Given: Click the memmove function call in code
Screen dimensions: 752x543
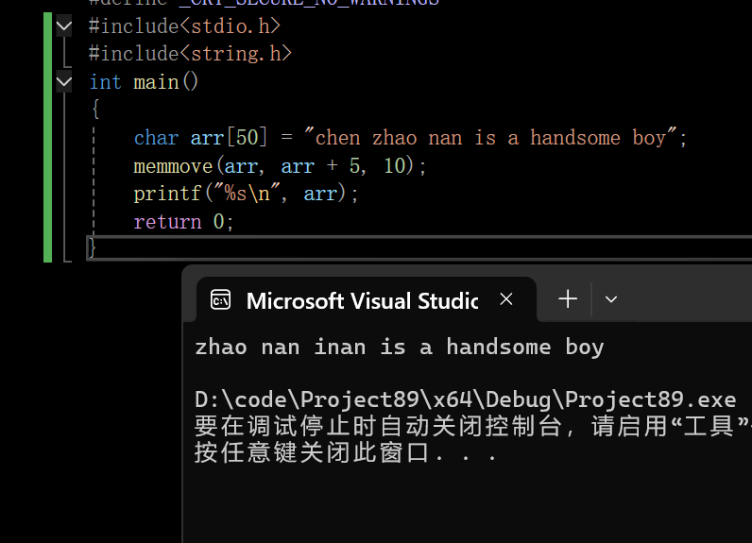Looking at the screenshot, I should click(x=173, y=166).
